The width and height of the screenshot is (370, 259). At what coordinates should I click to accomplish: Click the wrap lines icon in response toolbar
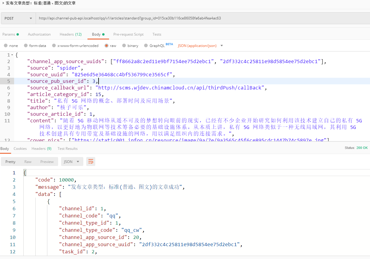[x=90, y=162]
